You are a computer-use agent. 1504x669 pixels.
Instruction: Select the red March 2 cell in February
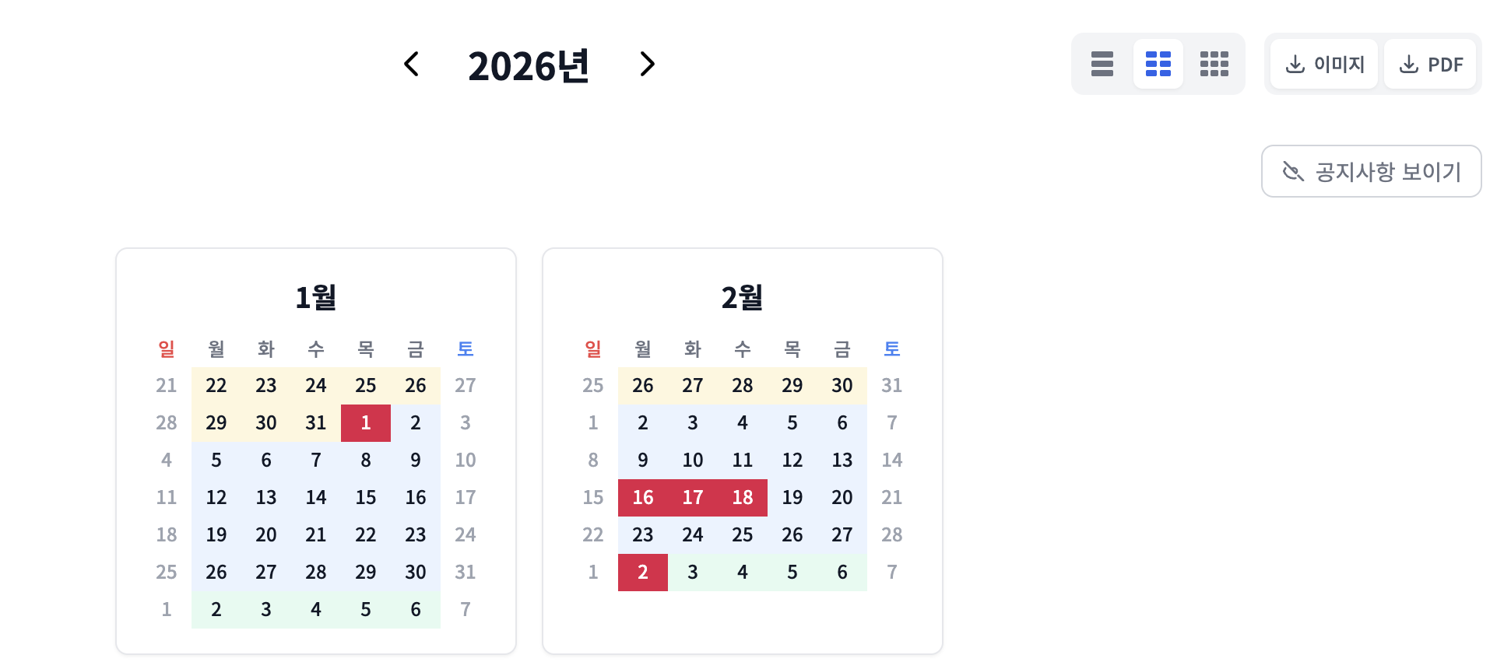coord(643,572)
